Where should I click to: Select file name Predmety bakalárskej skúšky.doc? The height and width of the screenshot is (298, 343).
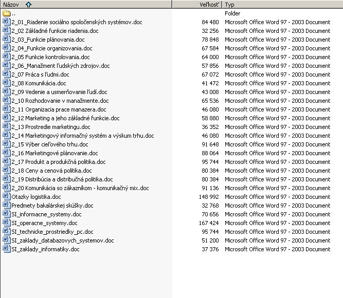(52, 206)
